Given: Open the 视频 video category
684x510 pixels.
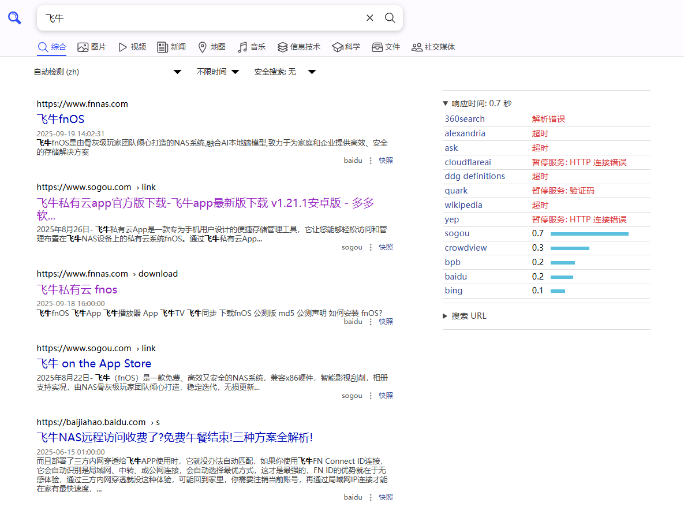Looking at the screenshot, I should (x=132, y=47).
